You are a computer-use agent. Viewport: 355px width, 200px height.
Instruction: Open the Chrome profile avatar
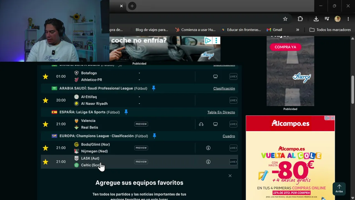point(338,19)
